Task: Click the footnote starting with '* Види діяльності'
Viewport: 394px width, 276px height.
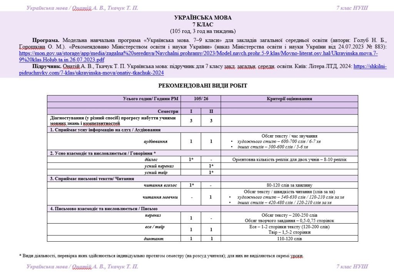Action: tap(161, 256)
